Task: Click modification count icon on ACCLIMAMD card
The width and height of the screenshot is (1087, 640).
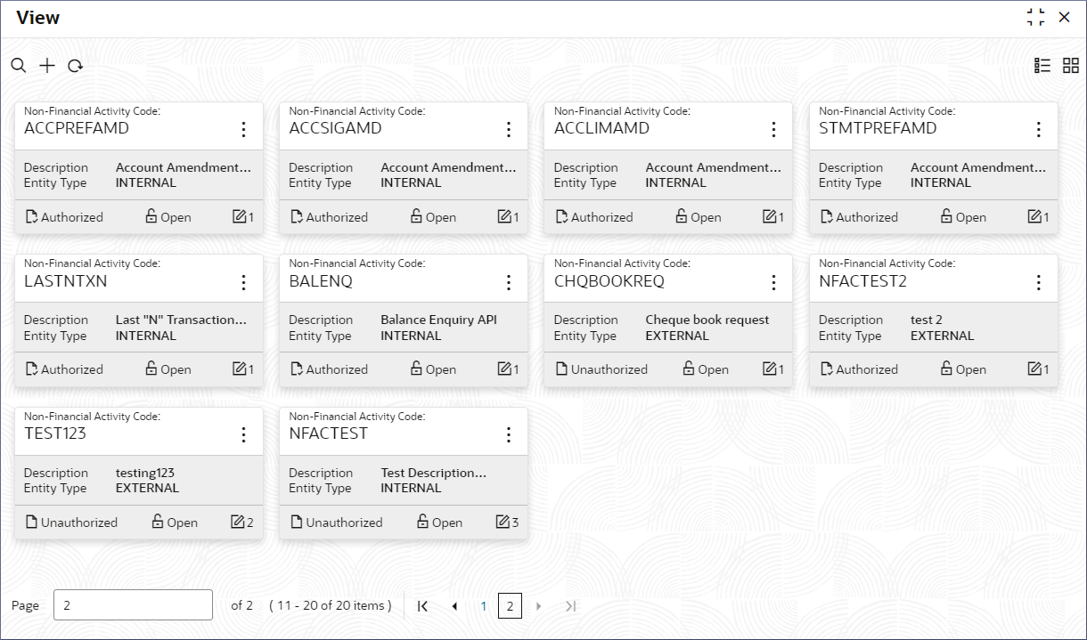Action: pos(769,216)
